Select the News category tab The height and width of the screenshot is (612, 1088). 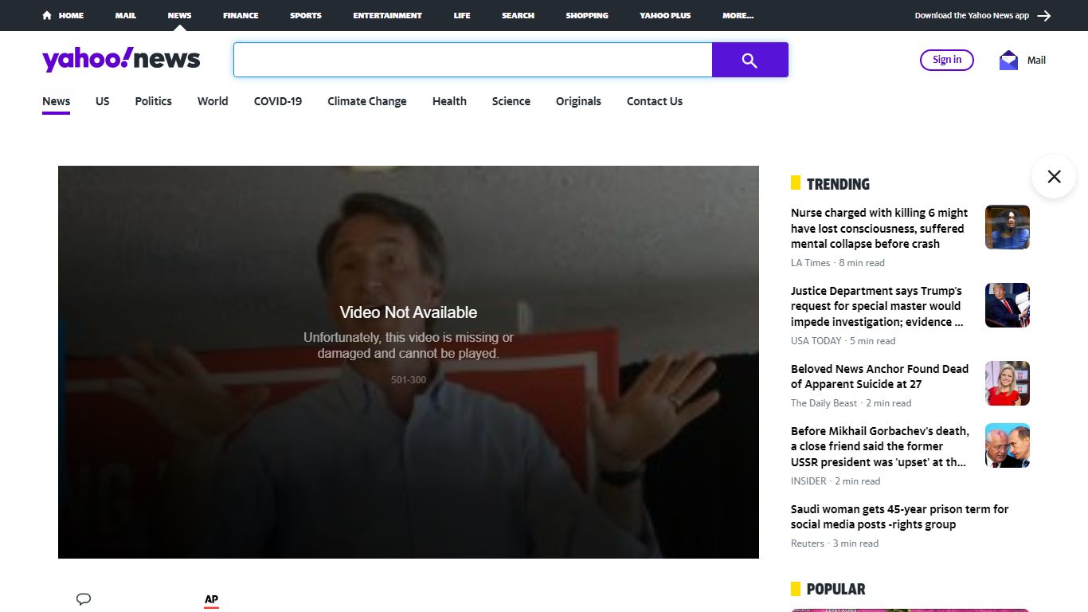pyautogui.click(x=57, y=101)
